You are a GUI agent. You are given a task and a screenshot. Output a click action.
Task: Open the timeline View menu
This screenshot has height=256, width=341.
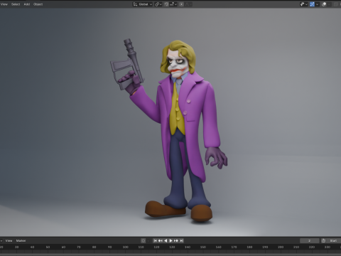pos(9,240)
